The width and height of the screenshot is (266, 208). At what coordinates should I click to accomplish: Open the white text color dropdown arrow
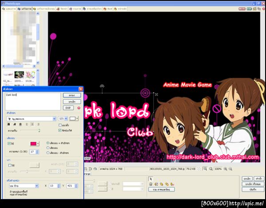pyautogui.click(x=77, y=118)
